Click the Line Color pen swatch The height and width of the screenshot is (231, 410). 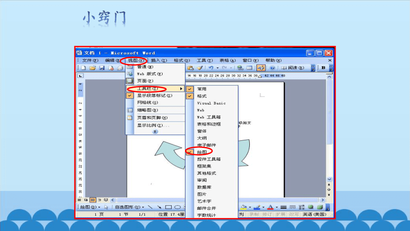click(x=257, y=207)
